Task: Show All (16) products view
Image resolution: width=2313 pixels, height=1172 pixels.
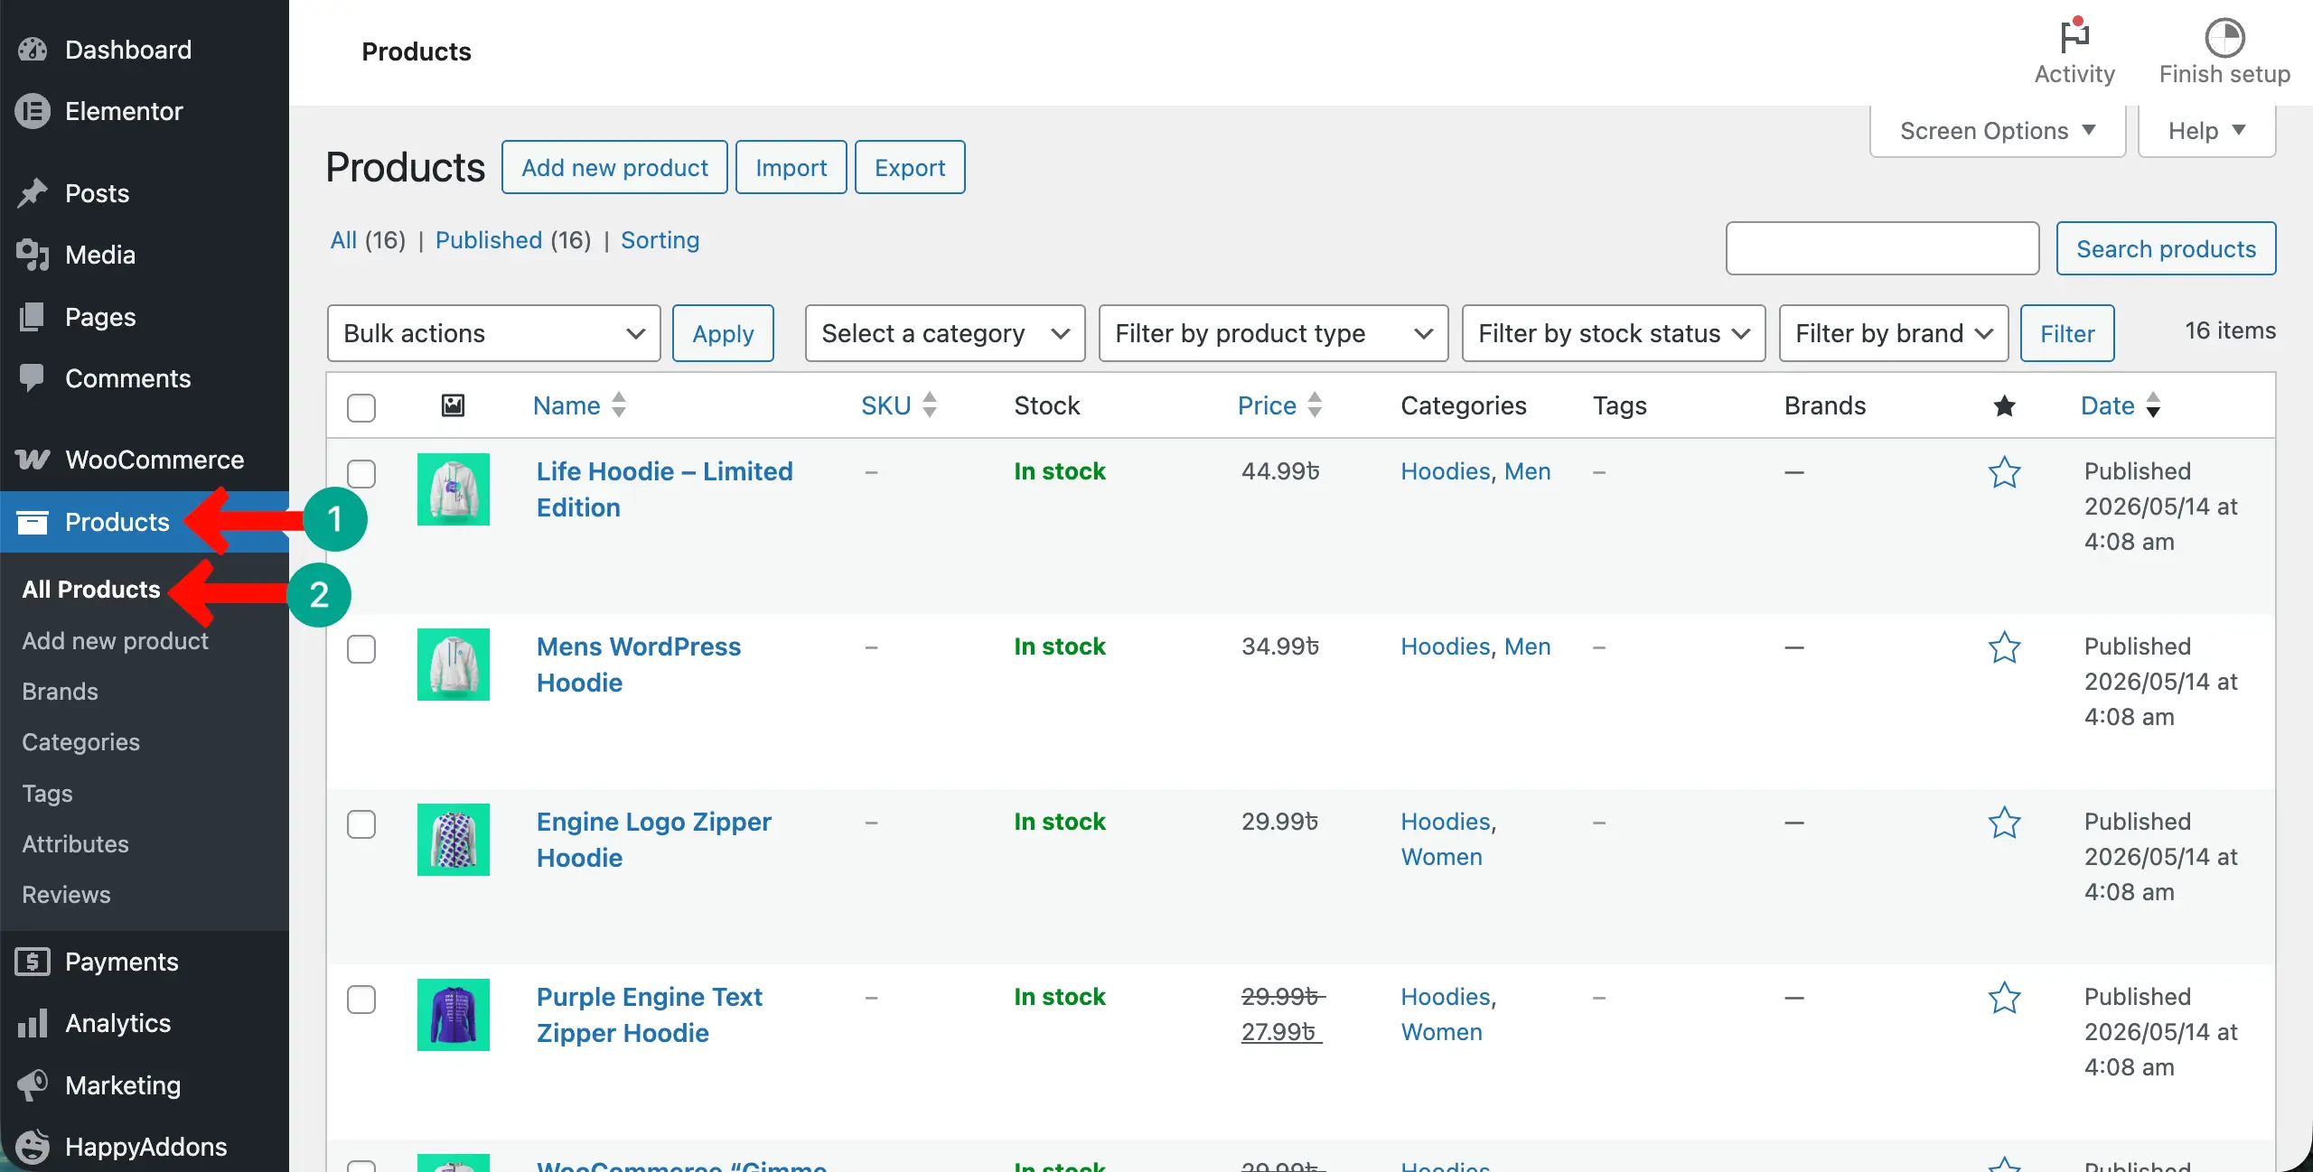Action: tap(368, 240)
